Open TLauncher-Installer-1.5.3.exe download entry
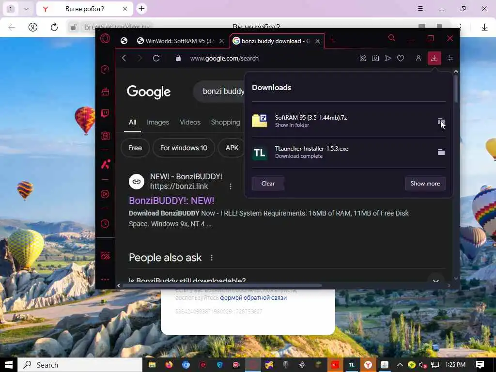This screenshot has height=372, width=496. [x=311, y=148]
